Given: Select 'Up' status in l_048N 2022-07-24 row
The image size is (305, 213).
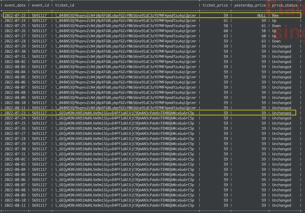Looking at the screenshot, I should click(274, 20).
